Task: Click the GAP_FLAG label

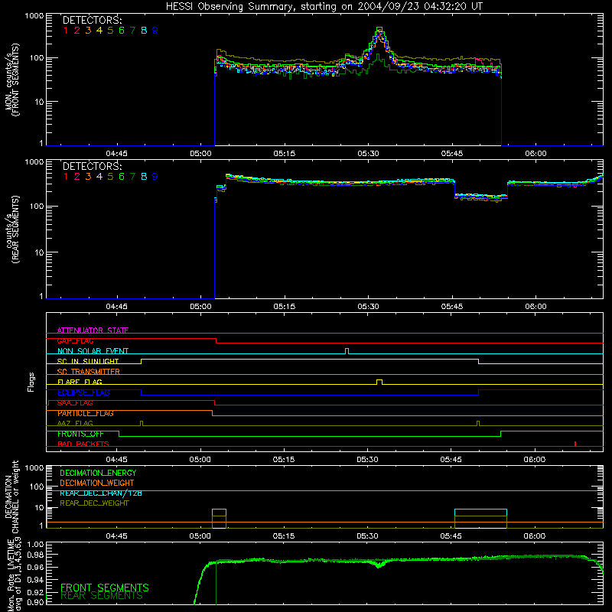Action: click(x=76, y=340)
